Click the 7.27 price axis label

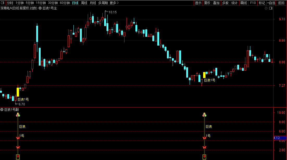(x=282, y=86)
